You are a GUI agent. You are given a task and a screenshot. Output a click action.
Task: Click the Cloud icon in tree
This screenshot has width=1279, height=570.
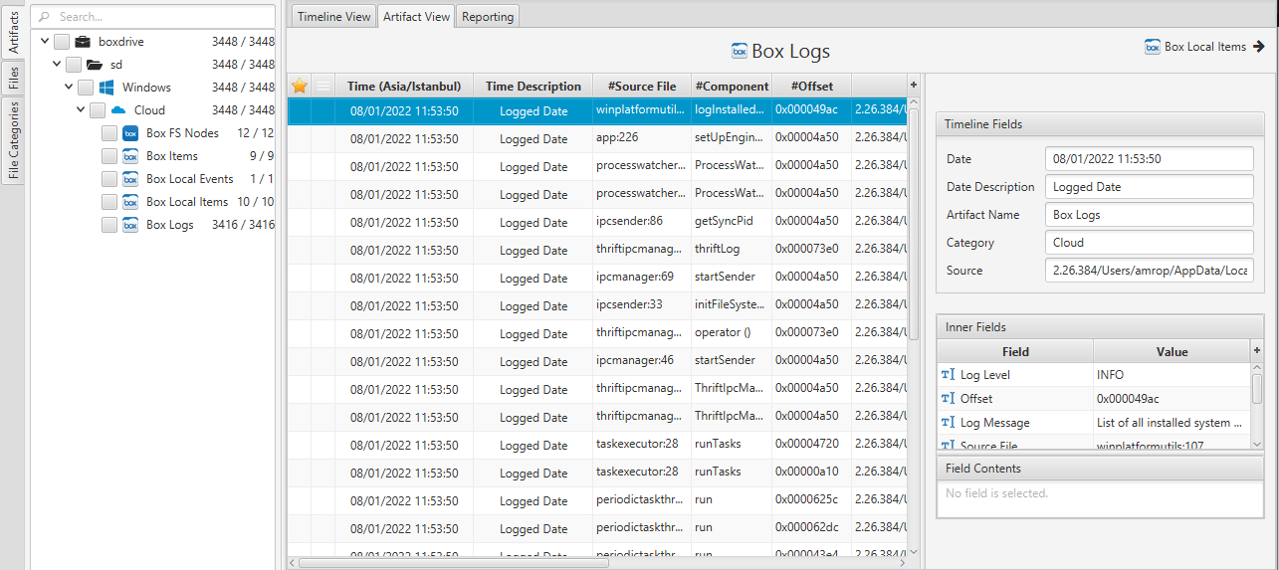(118, 110)
